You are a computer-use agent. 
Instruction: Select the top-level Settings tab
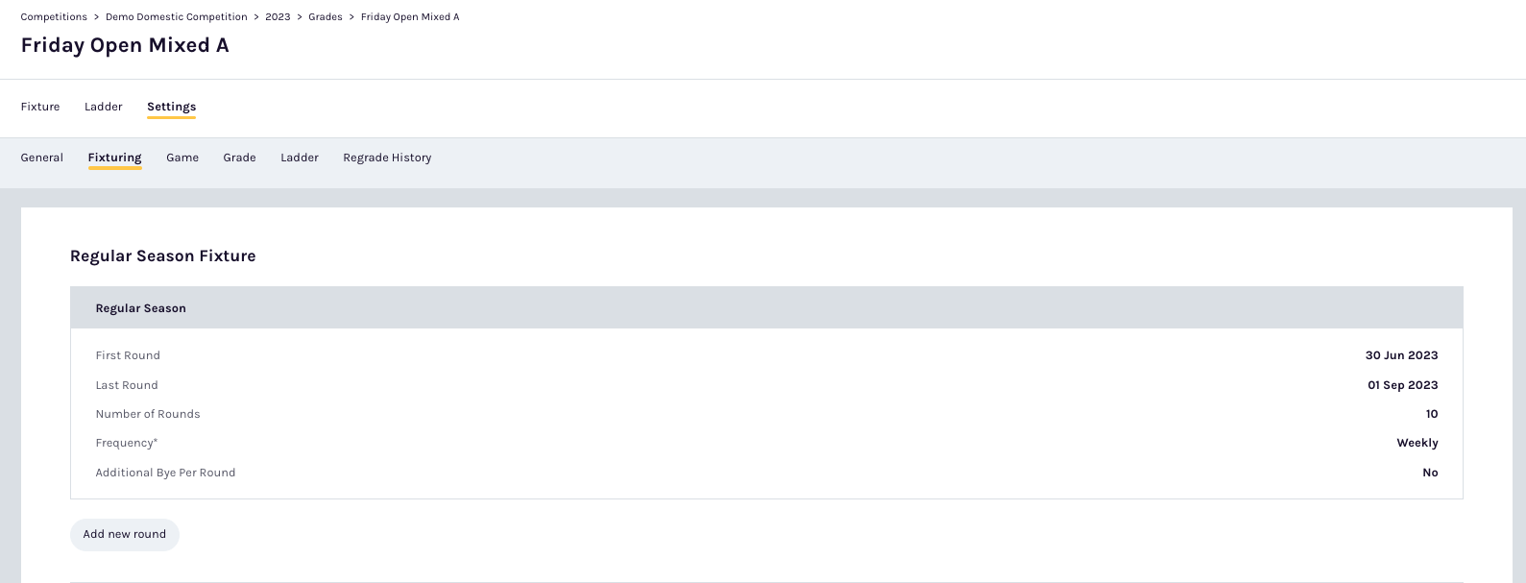click(172, 107)
